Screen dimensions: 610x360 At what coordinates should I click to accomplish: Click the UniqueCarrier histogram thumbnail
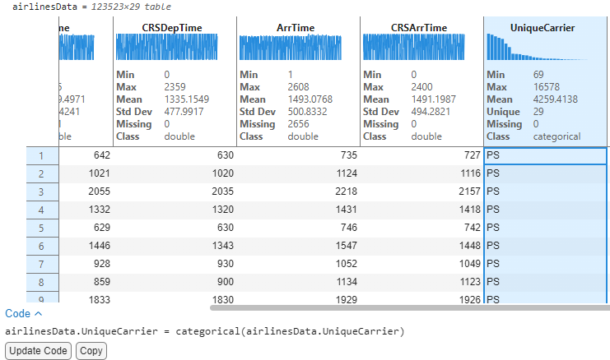pyautogui.click(x=545, y=48)
